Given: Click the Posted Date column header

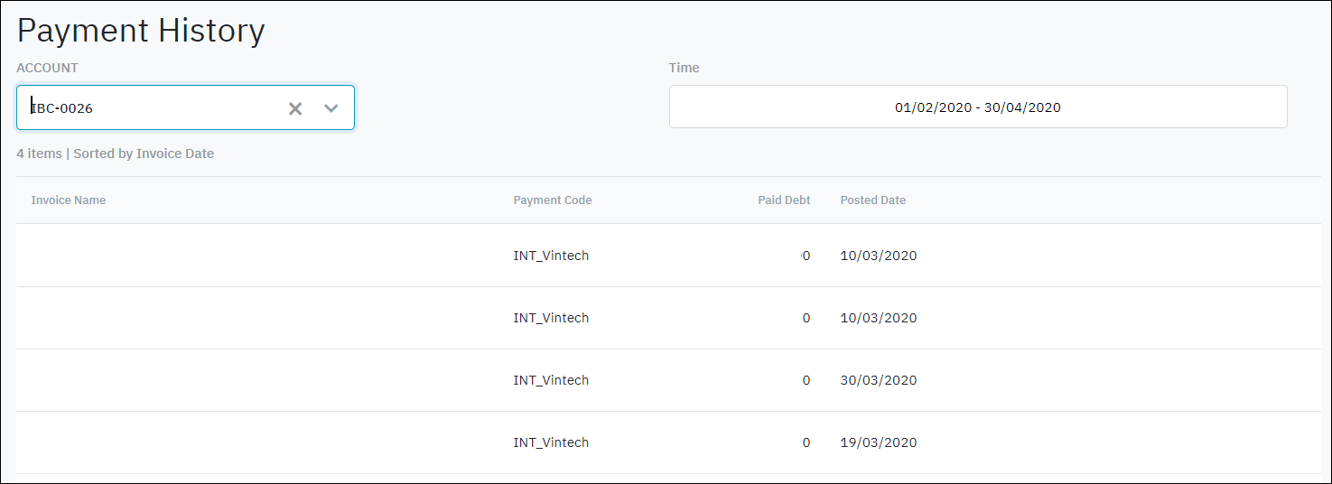Looking at the screenshot, I should 872,200.
